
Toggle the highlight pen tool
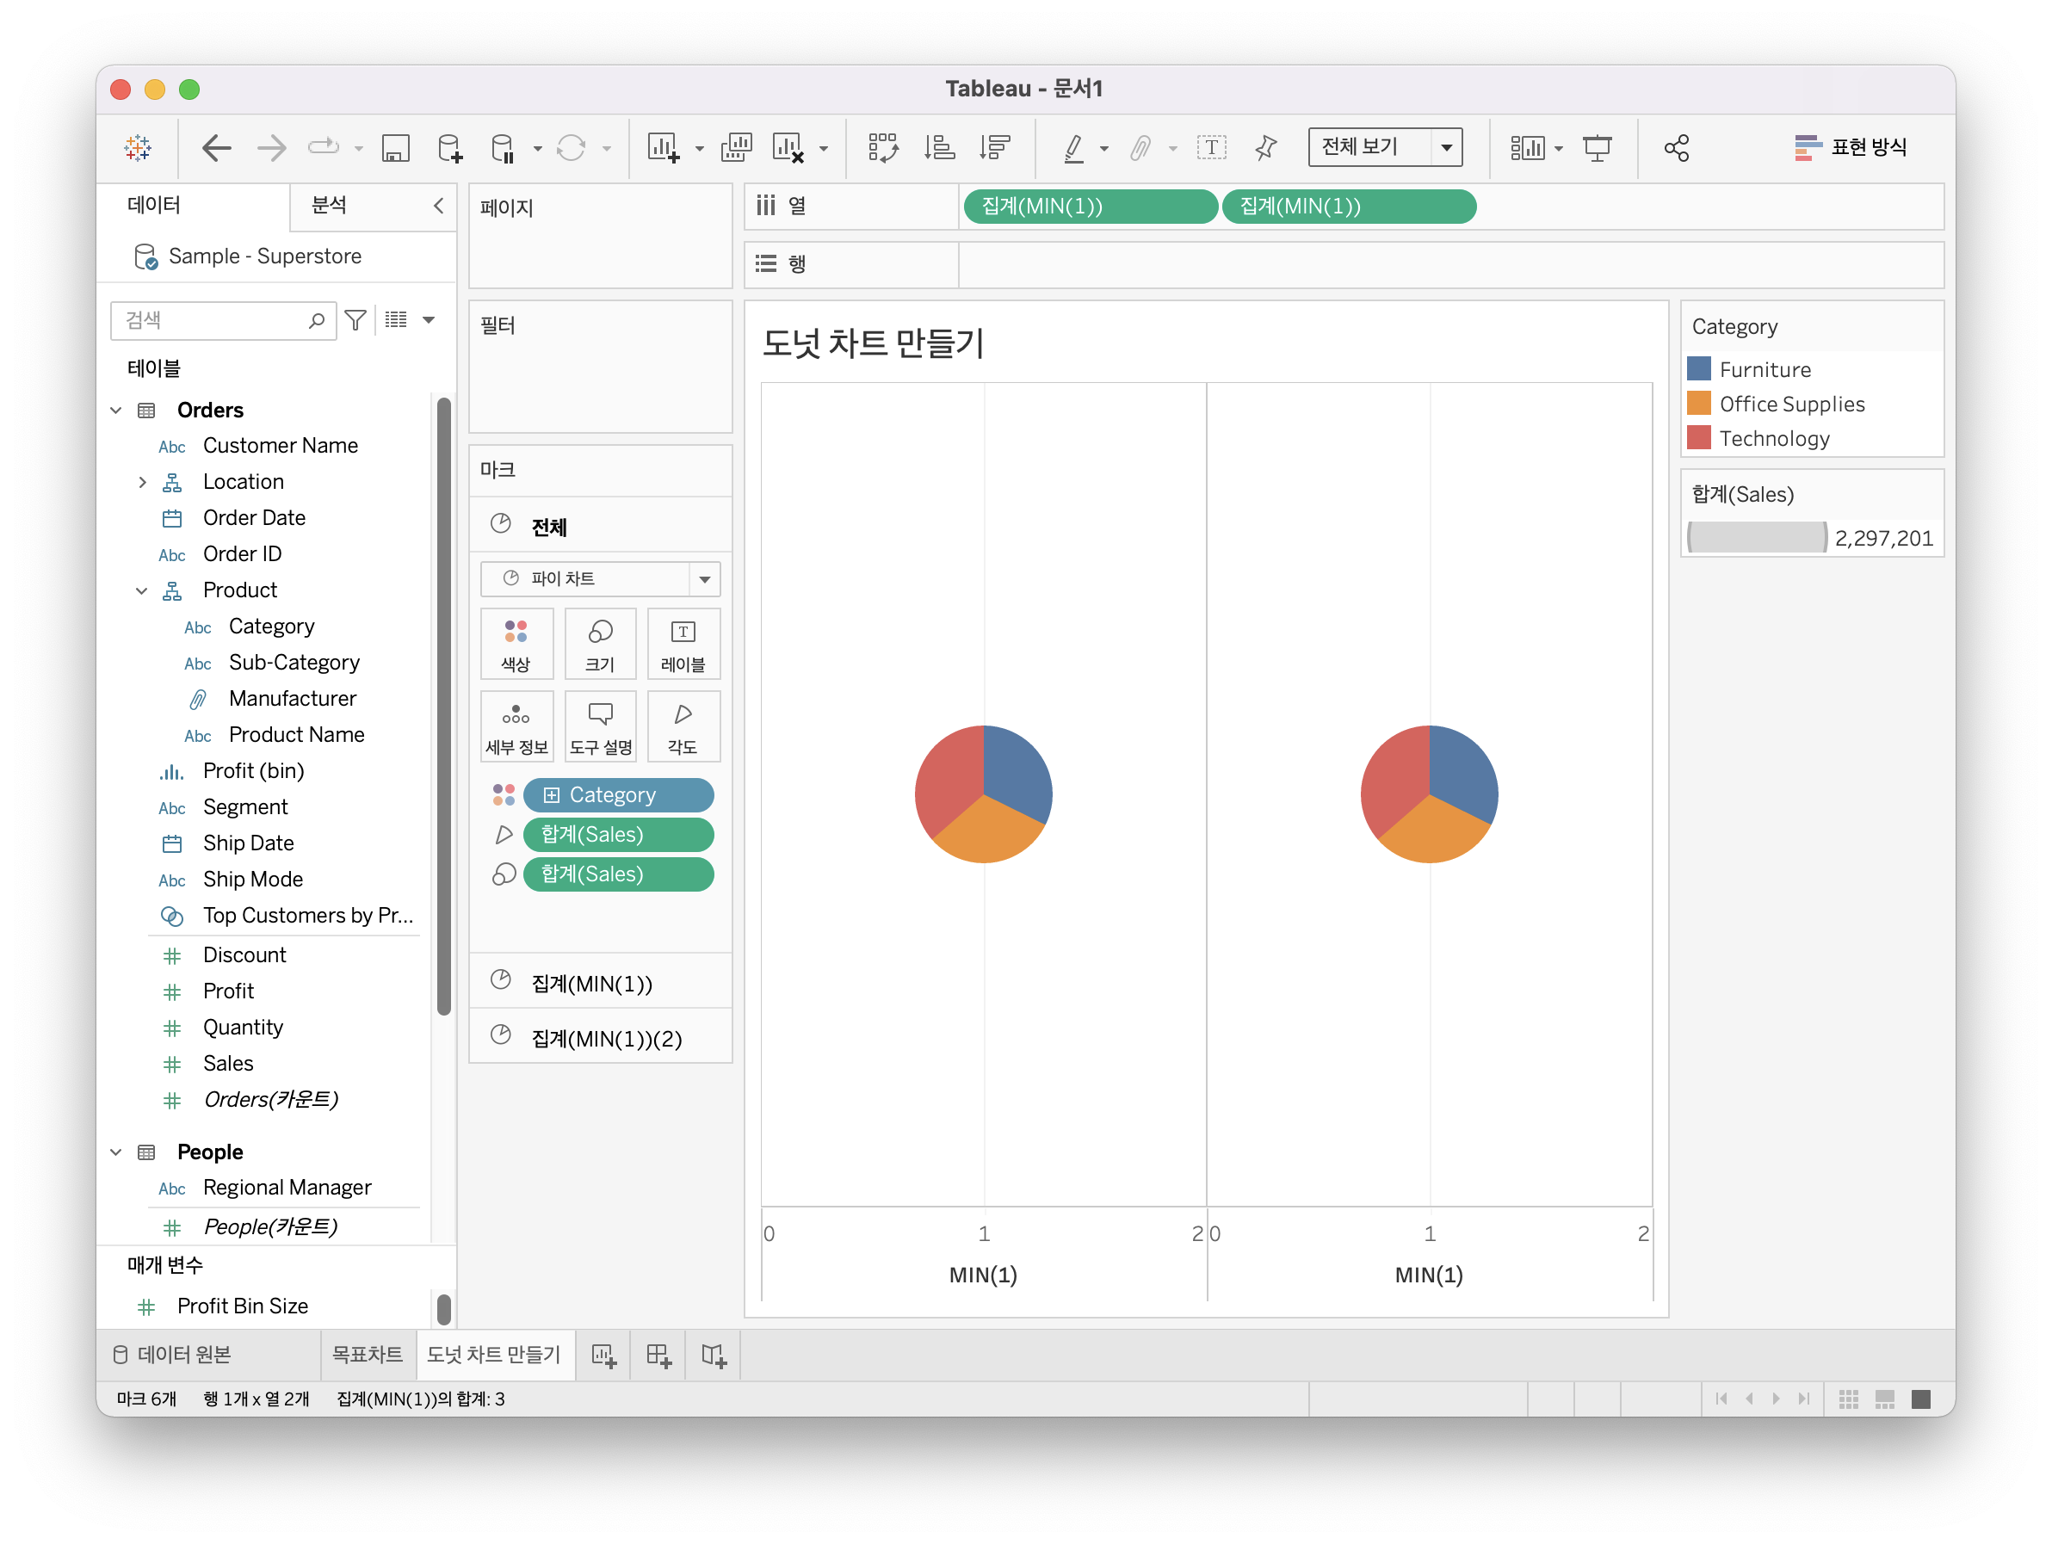point(1074,147)
